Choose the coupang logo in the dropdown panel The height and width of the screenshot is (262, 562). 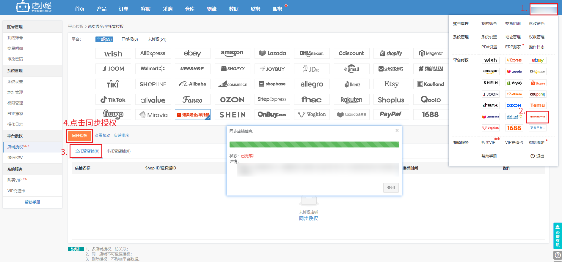click(537, 94)
